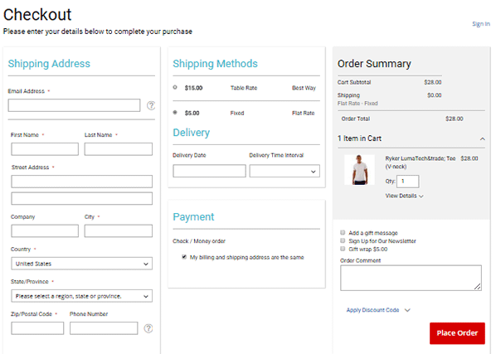This screenshot has height=354, width=496.
Task: Click the Place Order button
Action: (x=457, y=333)
